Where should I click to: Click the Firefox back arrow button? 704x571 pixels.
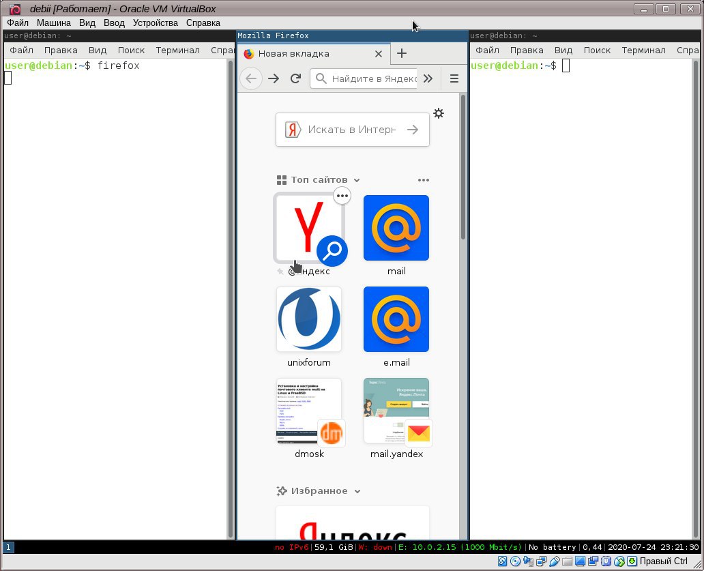click(x=251, y=78)
